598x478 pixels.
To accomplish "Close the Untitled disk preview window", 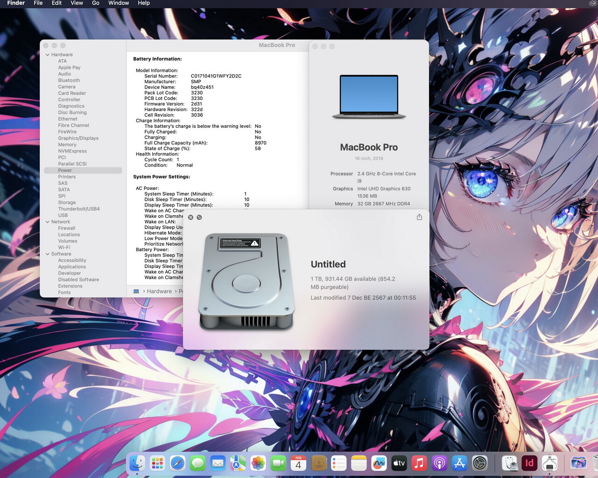I will (x=190, y=218).
